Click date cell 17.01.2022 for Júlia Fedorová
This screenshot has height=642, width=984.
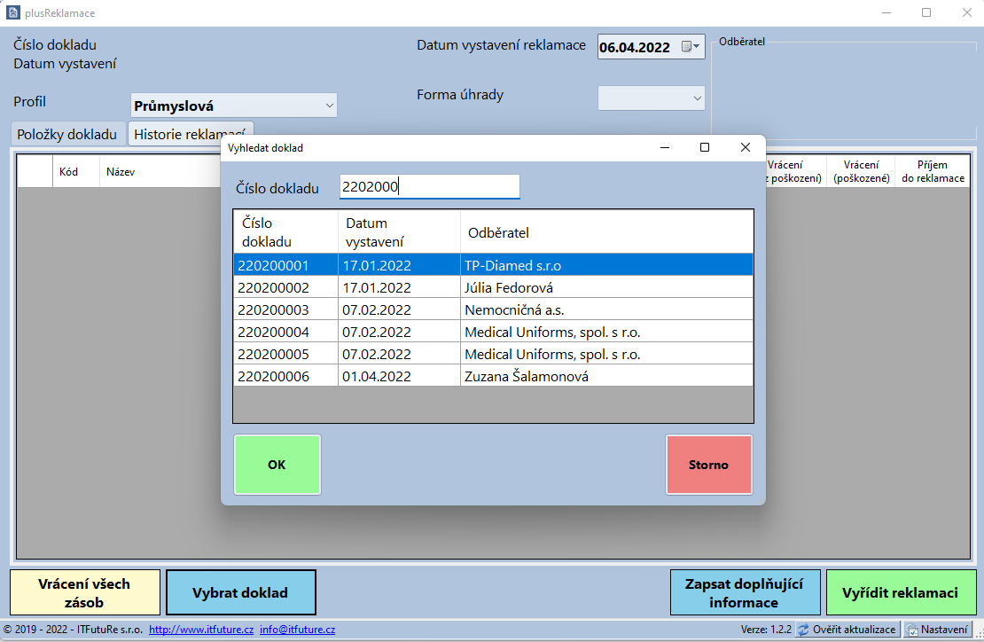click(399, 287)
